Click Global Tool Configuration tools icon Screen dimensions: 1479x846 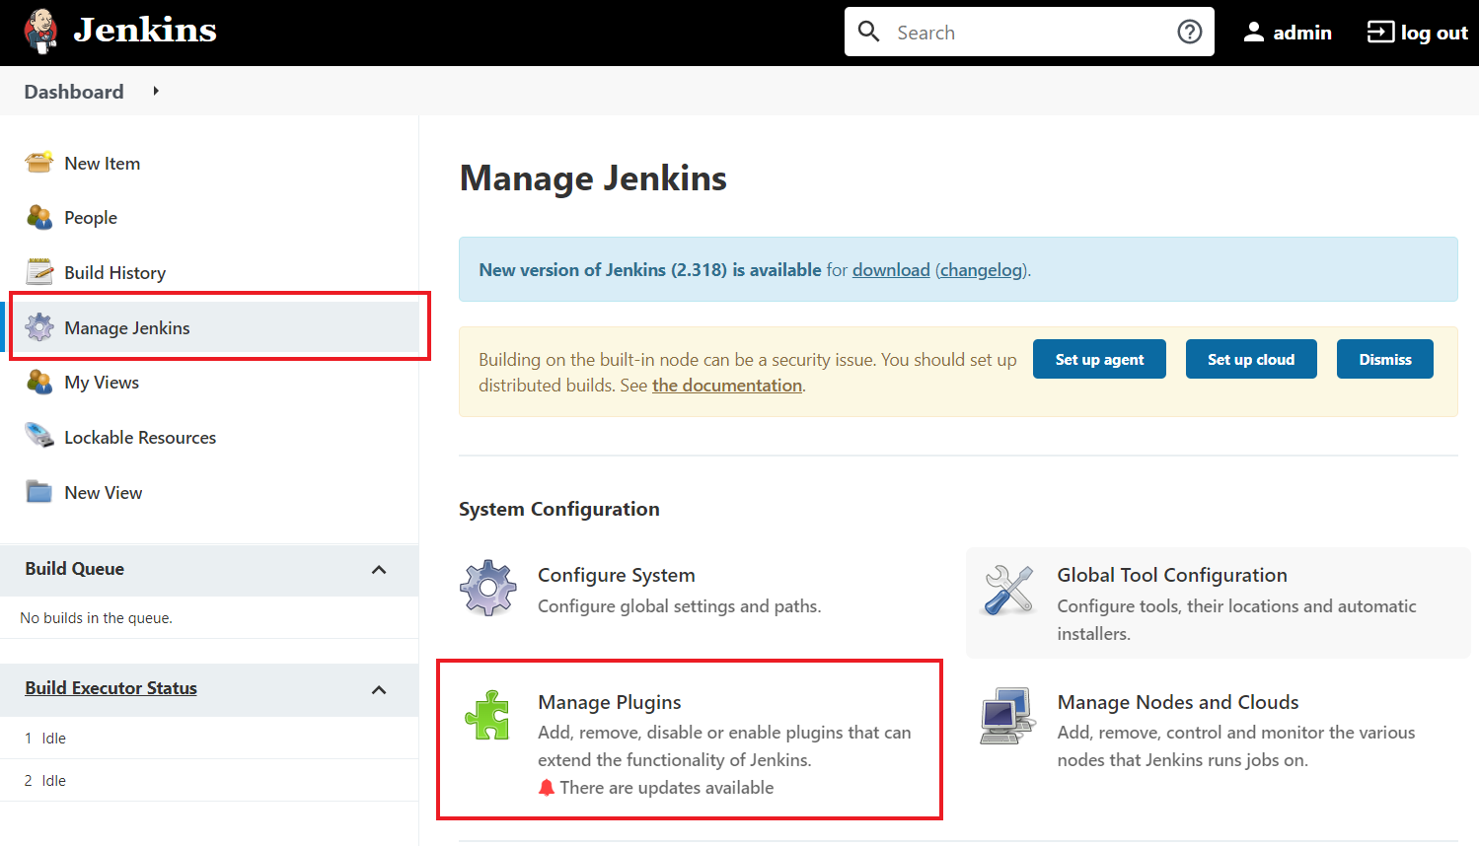coord(1008,589)
